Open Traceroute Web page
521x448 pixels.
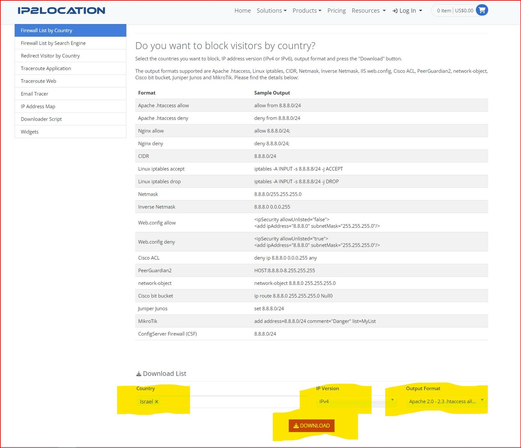(x=70, y=81)
